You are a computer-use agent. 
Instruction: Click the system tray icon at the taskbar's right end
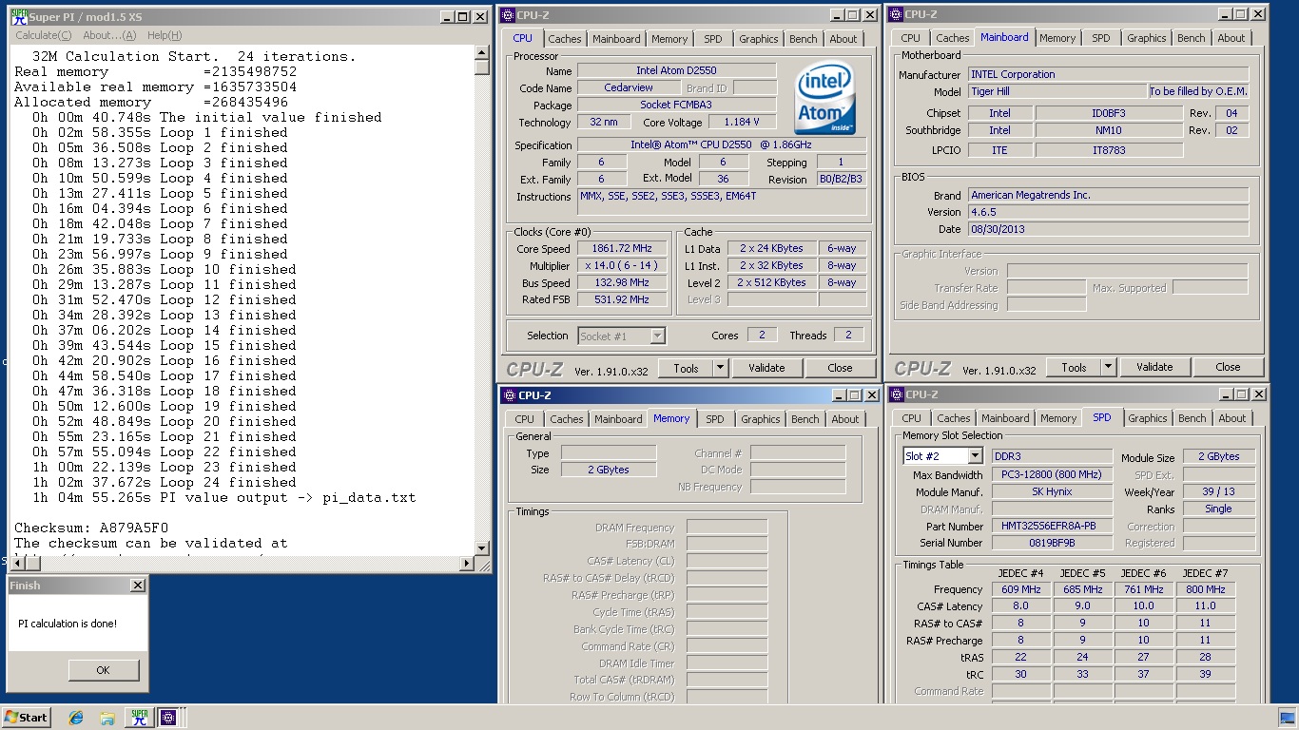click(1288, 718)
